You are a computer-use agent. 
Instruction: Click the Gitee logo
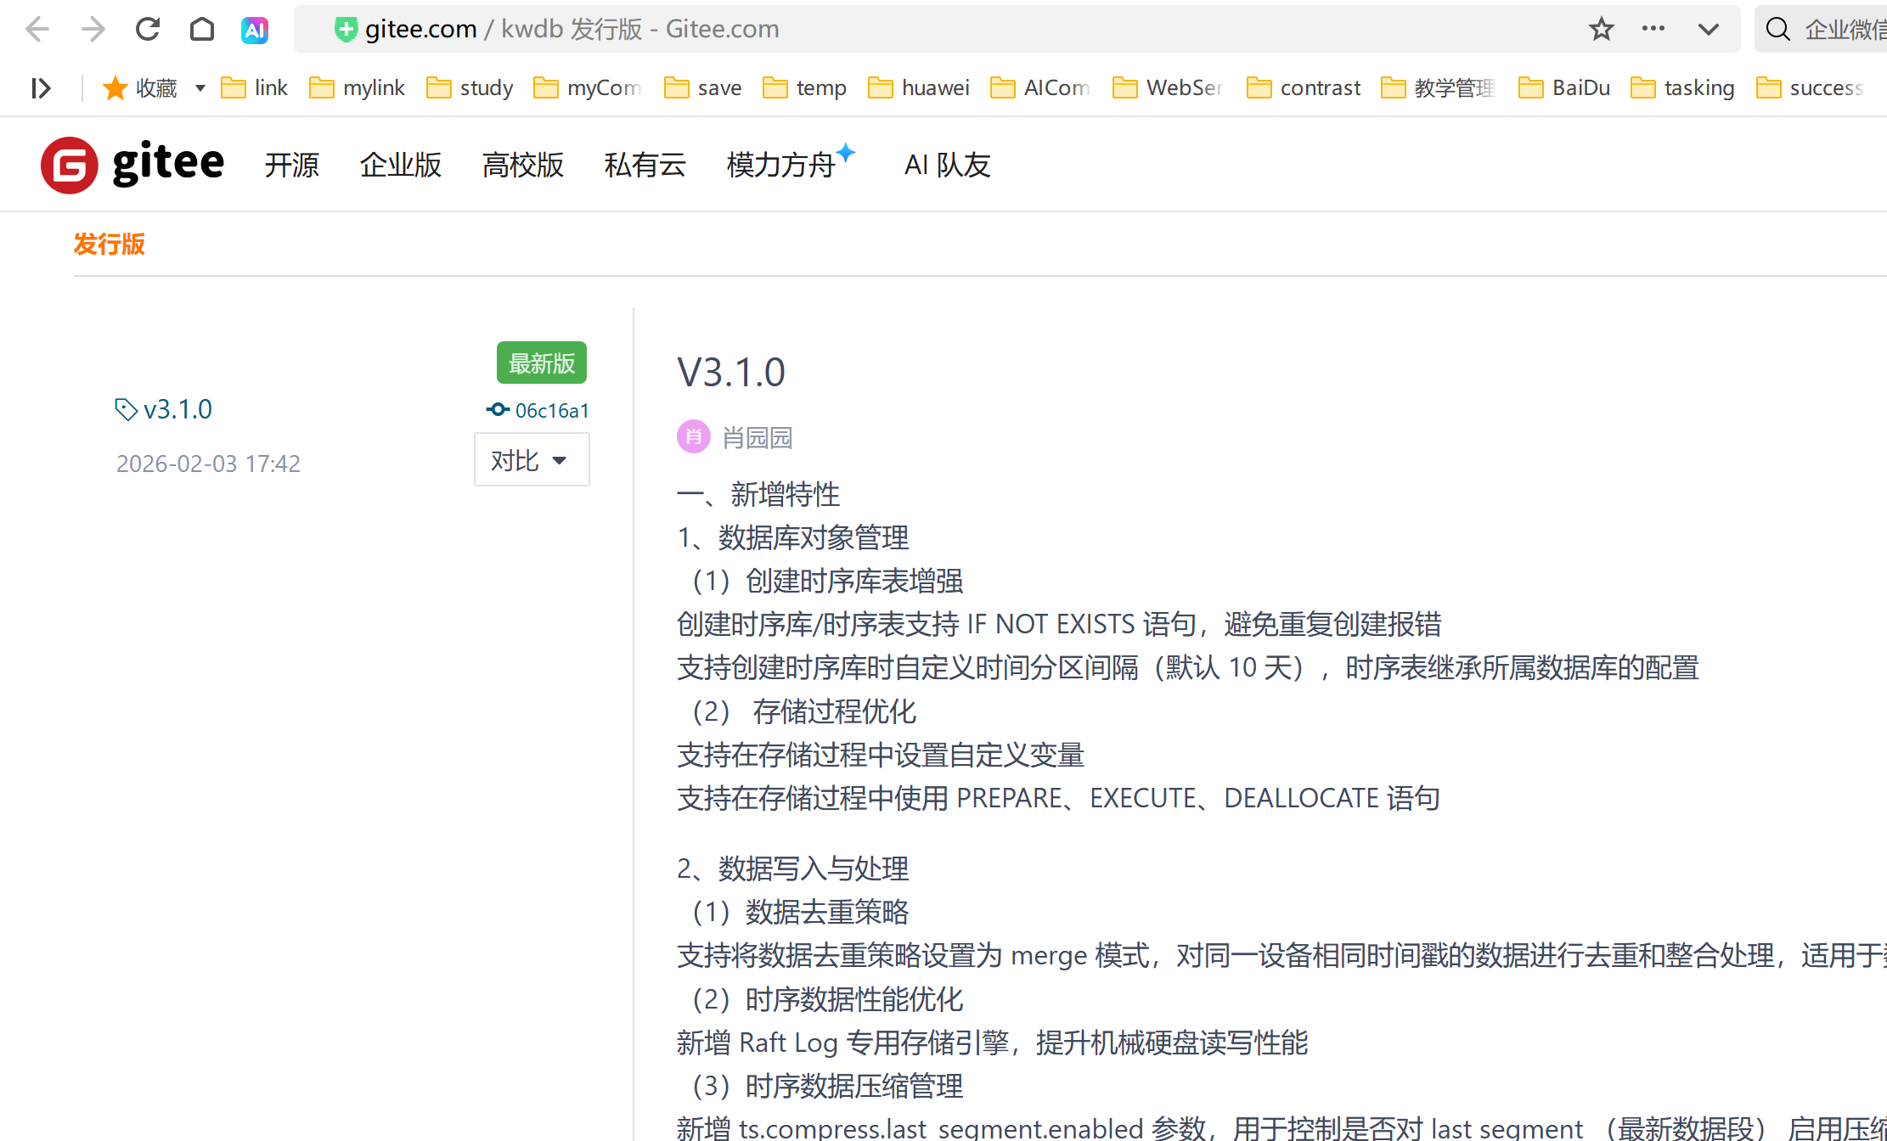133,164
